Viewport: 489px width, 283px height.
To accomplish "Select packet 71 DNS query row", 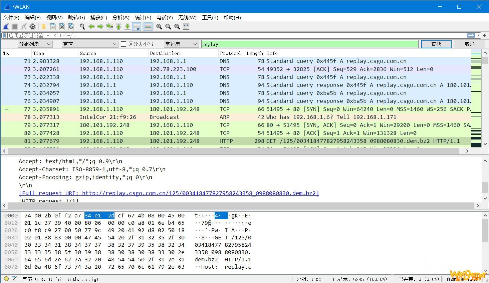I will (x=236, y=61).
